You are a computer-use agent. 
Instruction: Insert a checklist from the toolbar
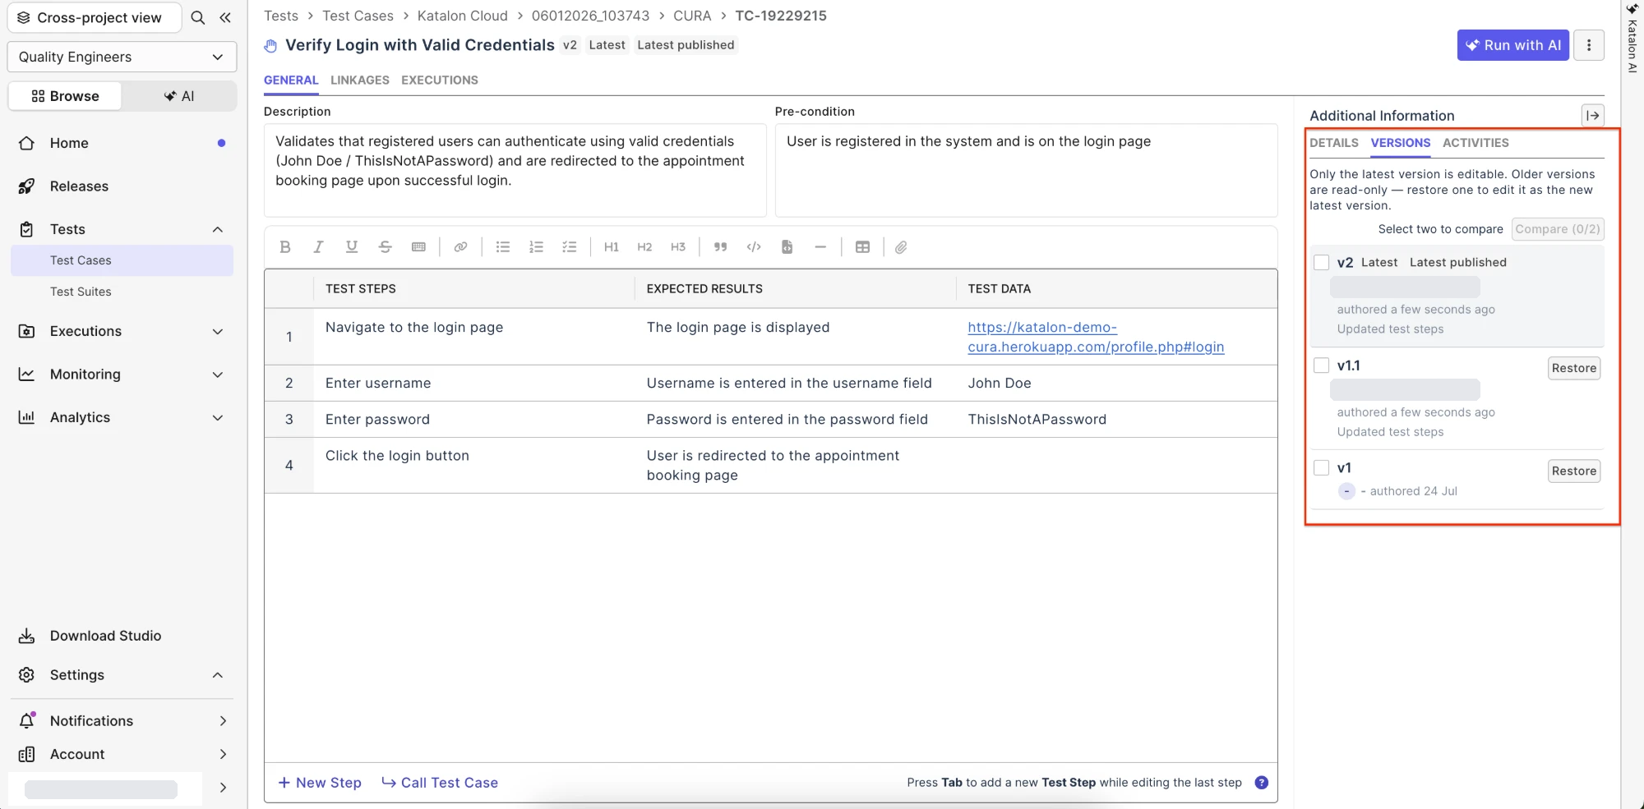[x=569, y=247]
